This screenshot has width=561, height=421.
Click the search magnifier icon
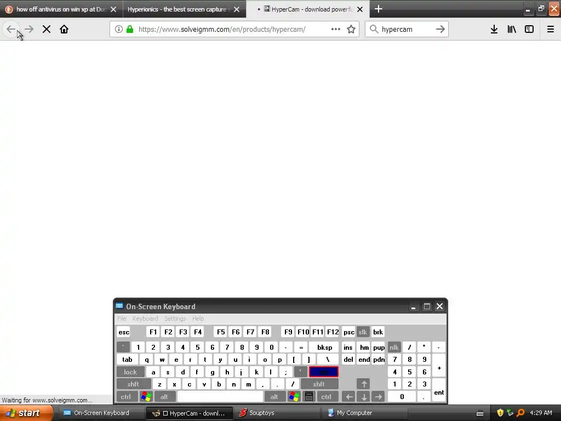click(374, 30)
